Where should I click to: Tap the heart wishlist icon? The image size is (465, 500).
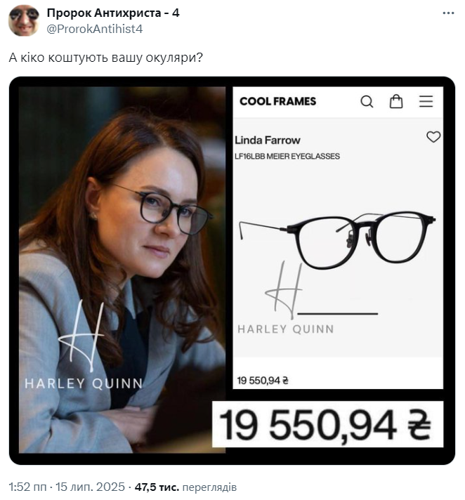(x=433, y=137)
